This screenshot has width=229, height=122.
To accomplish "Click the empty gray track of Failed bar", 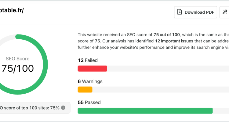I will point(168,69).
